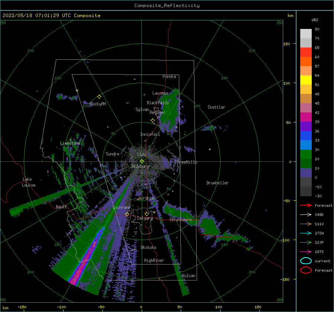The height and width of the screenshot is (312, 334).
Task: Click the slate purple 0 dBZ color swatch
Action: pos(306,173)
